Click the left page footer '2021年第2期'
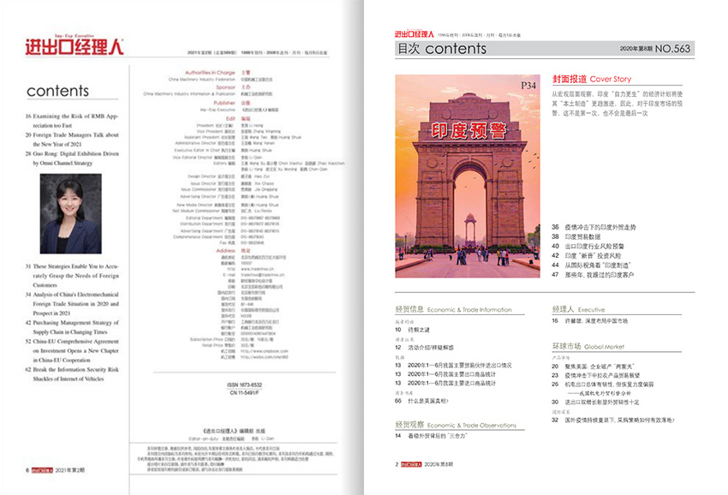 coord(70,470)
